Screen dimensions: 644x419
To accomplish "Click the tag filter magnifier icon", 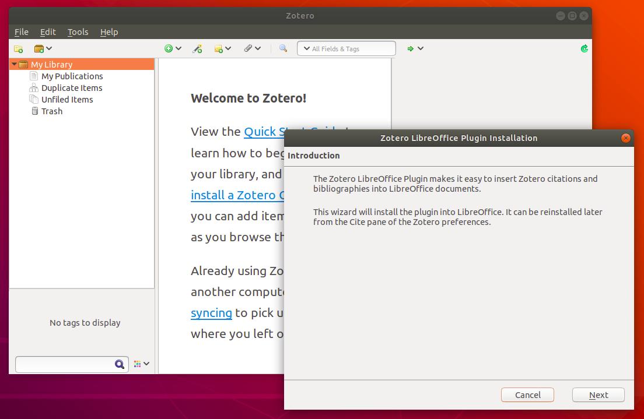I will [120, 364].
